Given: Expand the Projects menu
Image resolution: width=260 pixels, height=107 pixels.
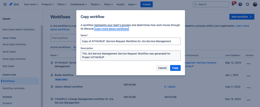Looking at the screenshot, I should click(x=48, y=4).
